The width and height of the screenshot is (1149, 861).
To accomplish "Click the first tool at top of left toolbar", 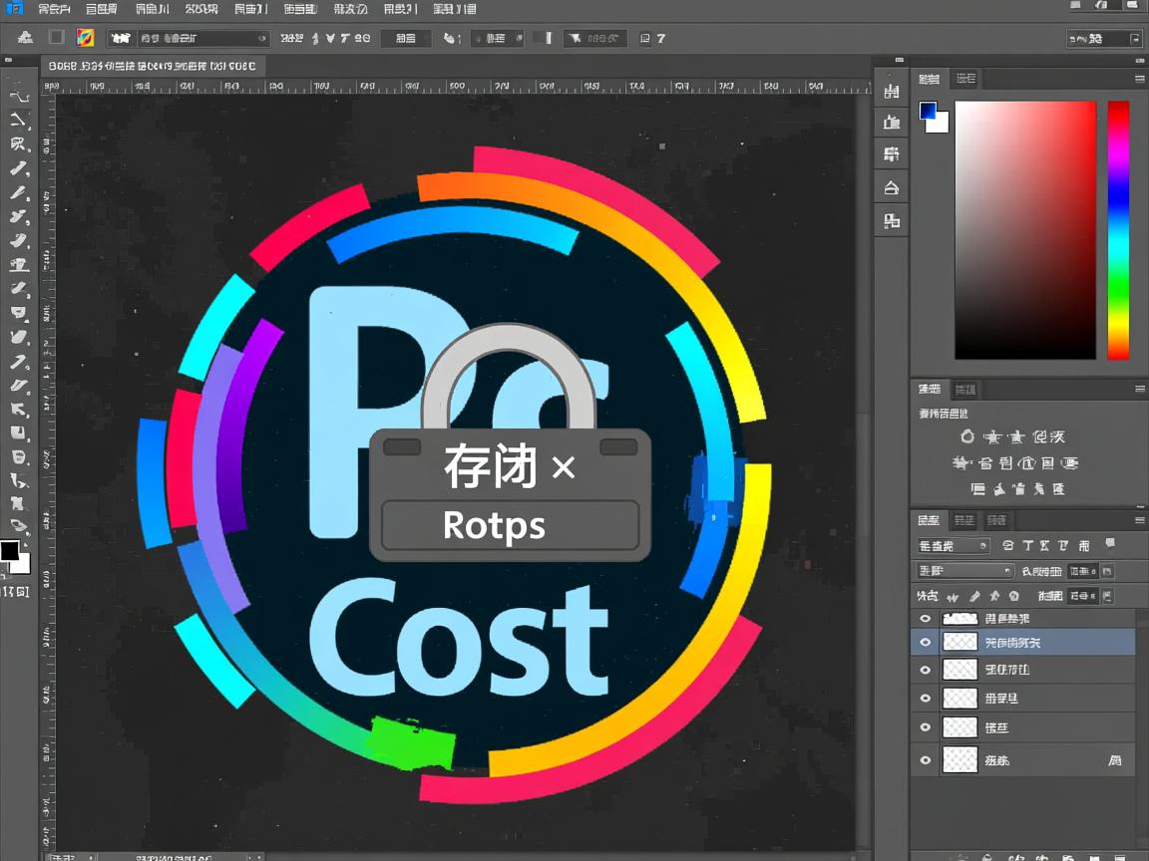I will click(19, 96).
